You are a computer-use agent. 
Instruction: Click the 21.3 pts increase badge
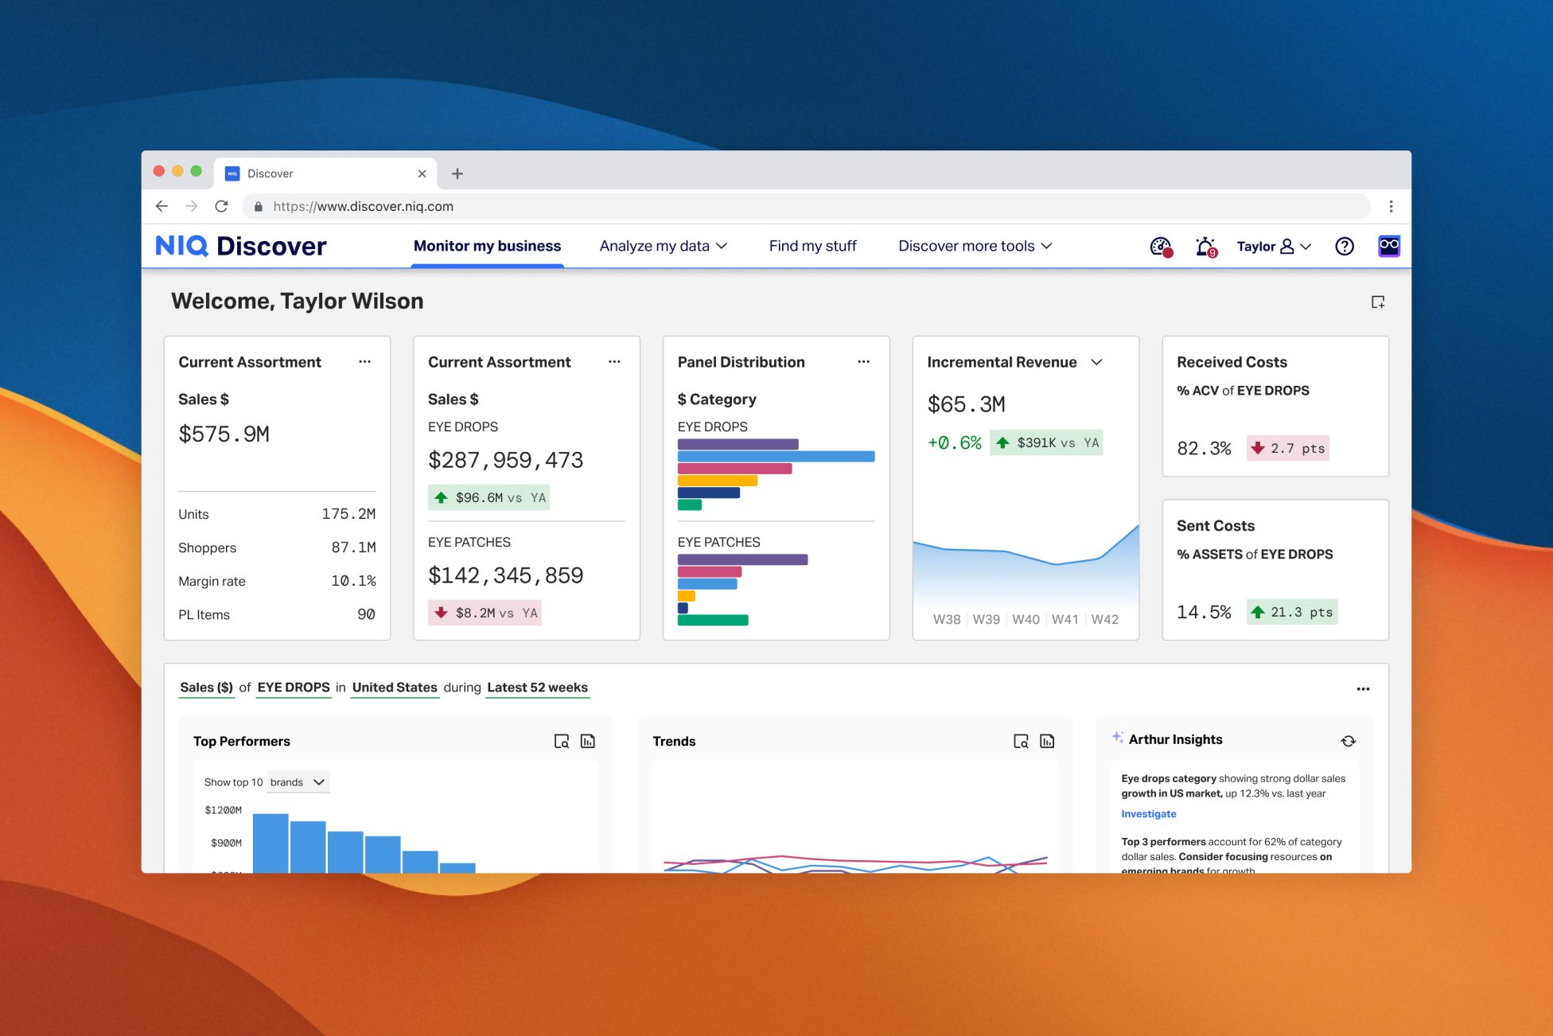point(1292,612)
